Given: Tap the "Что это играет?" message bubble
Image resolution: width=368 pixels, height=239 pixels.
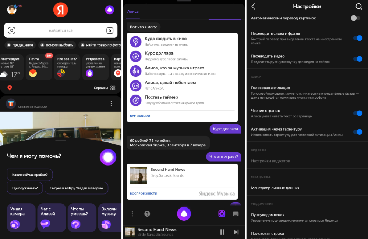Looking at the screenshot, I should [224, 157].
